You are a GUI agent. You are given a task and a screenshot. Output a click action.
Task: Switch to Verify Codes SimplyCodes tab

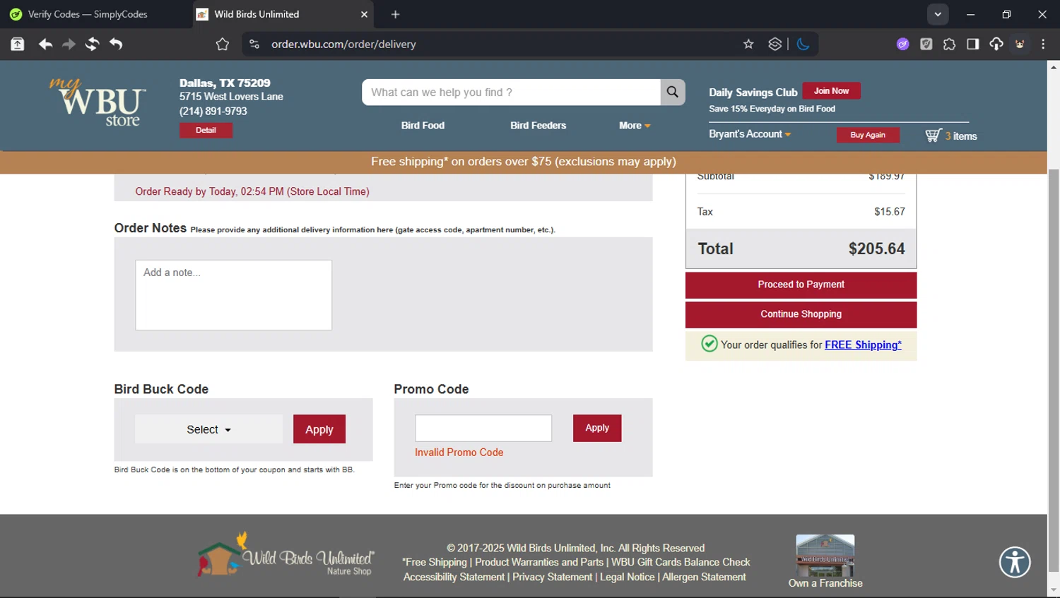88,14
